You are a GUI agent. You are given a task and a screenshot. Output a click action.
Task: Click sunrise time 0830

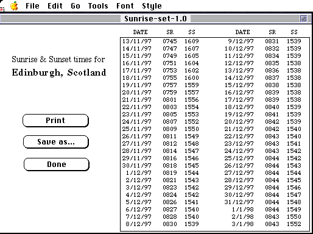(x=170, y=224)
